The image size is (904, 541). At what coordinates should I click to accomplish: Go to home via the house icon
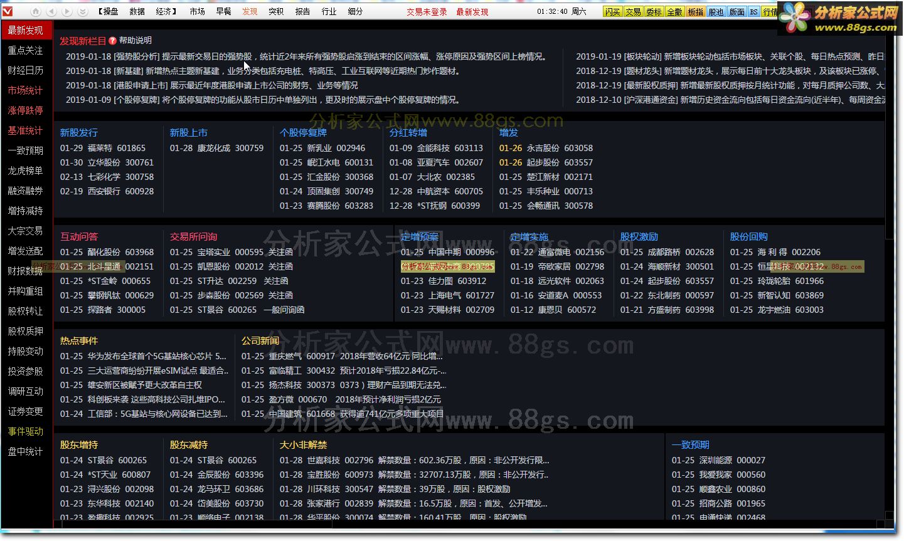[x=36, y=12]
